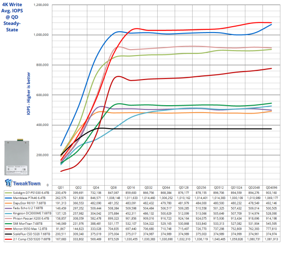This screenshot has height=261, width=285.
Task: Click the QD8 column header
Action: click(x=114, y=187)
